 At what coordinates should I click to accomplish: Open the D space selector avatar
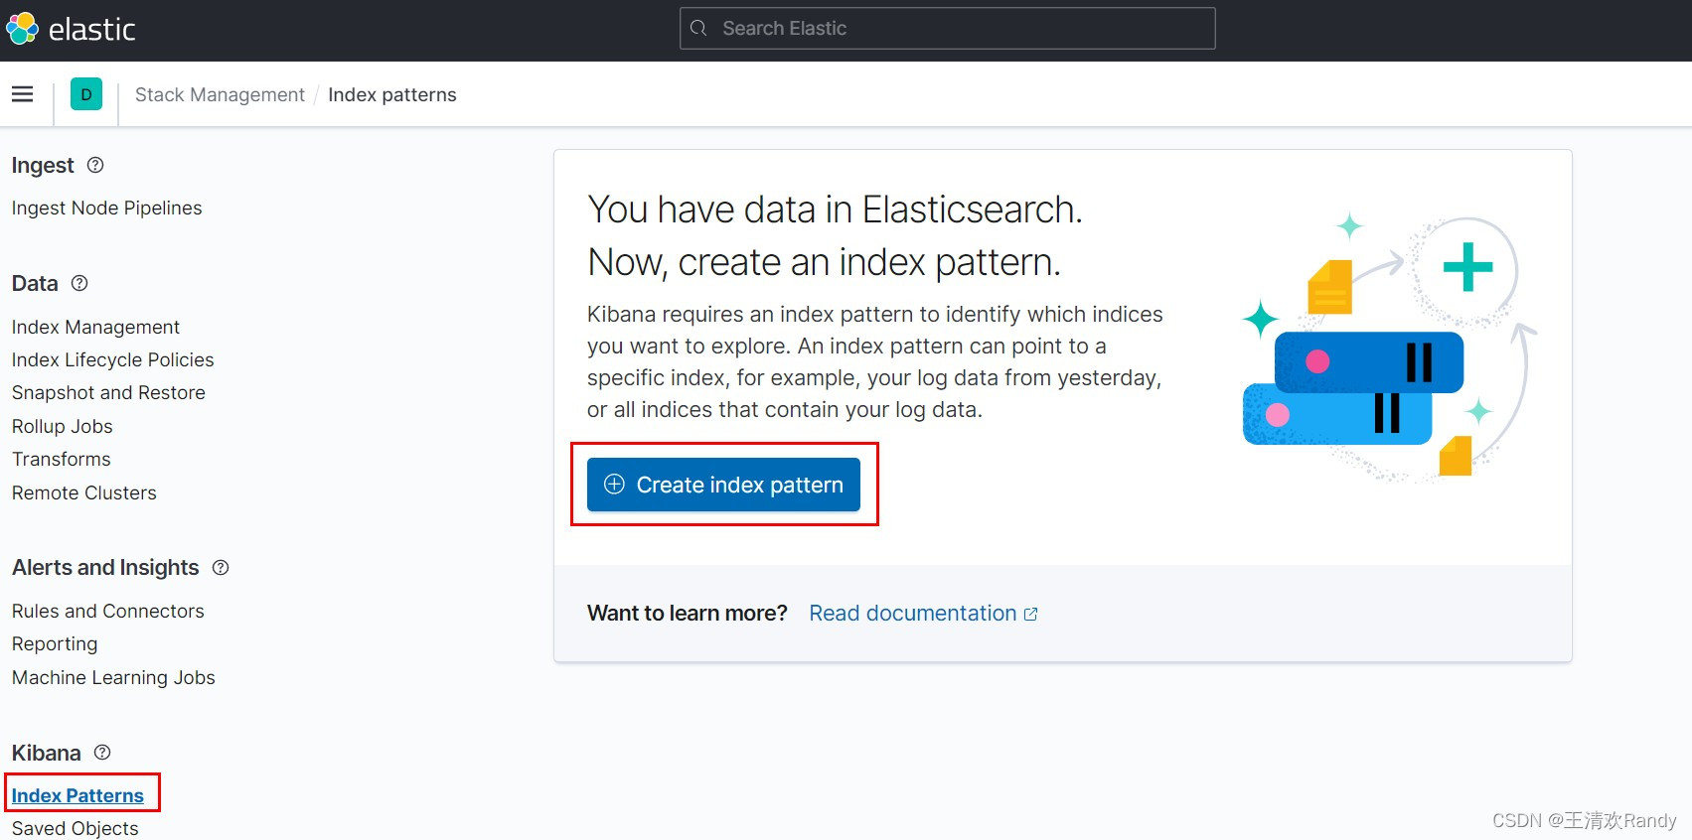(86, 94)
